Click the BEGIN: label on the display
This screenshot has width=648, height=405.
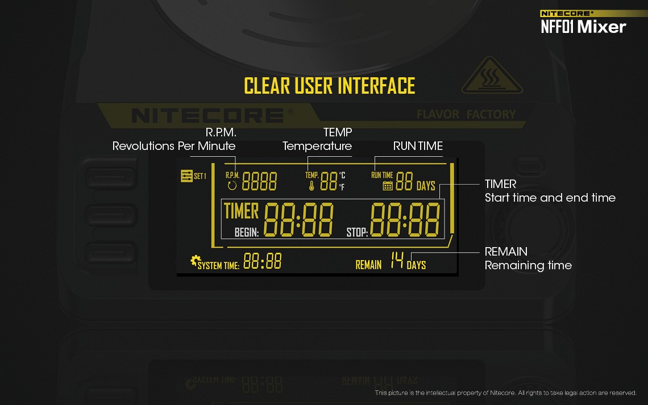coord(247,232)
